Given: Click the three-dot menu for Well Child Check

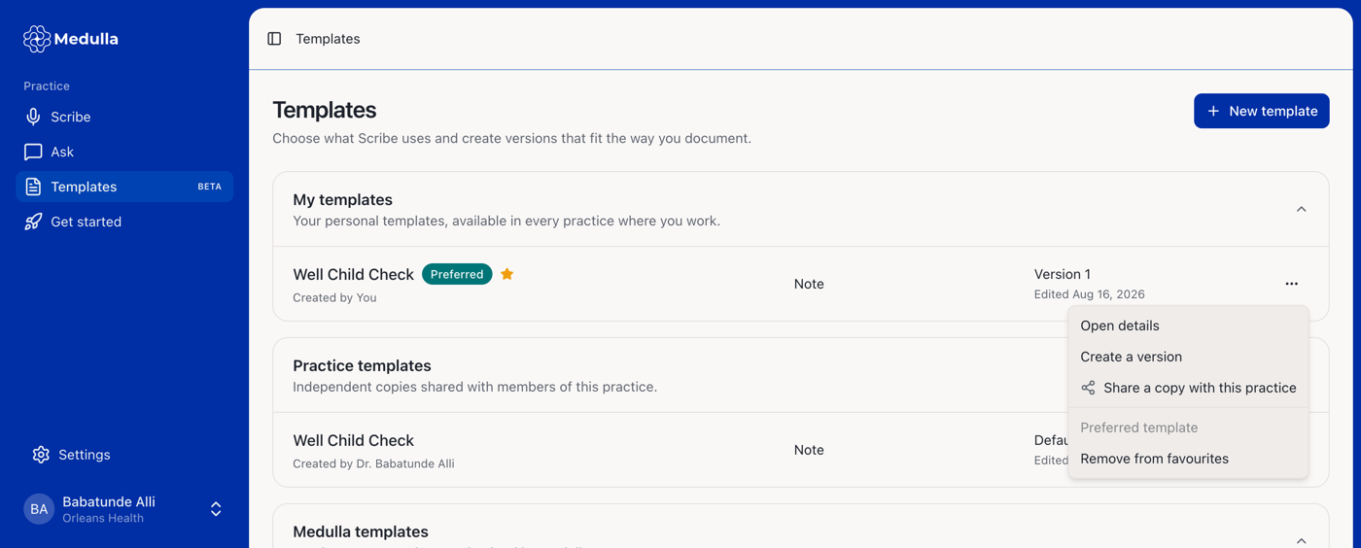Looking at the screenshot, I should pyautogui.click(x=1291, y=284).
